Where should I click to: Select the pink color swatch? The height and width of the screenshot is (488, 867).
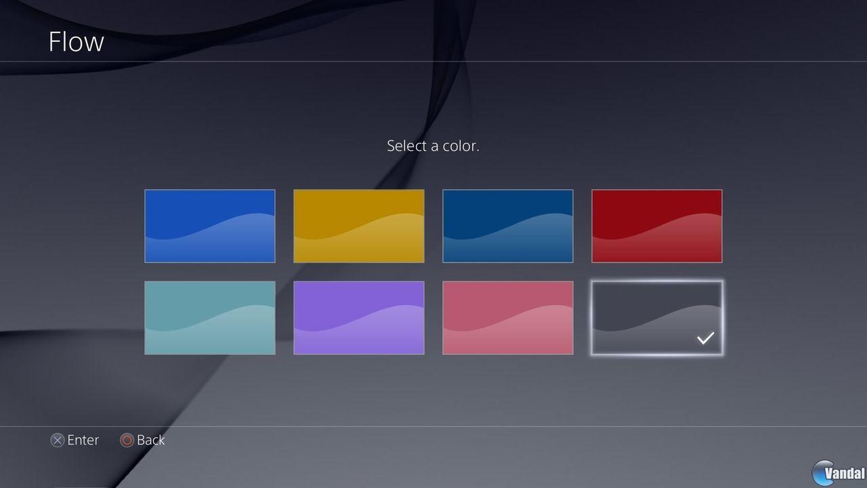coord(508,318)
